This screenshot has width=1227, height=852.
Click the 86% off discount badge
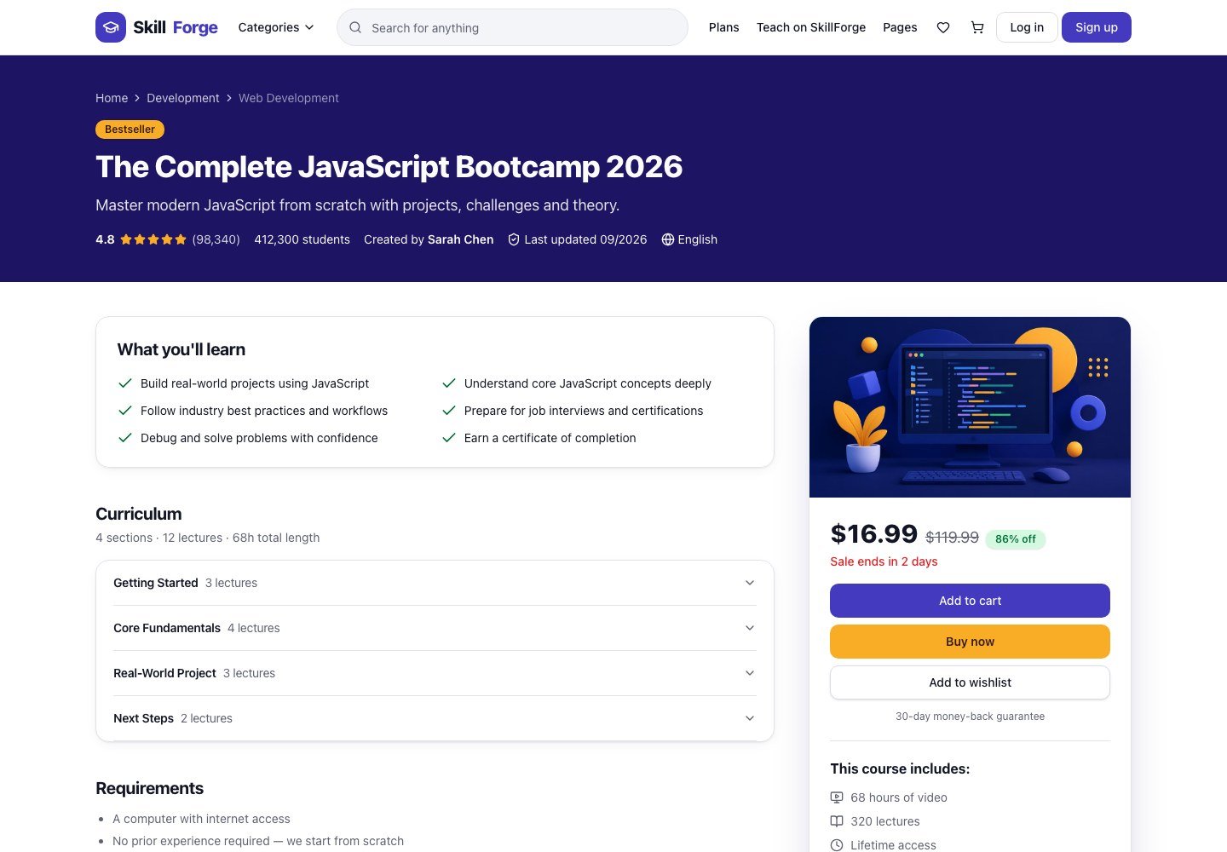1016,539
